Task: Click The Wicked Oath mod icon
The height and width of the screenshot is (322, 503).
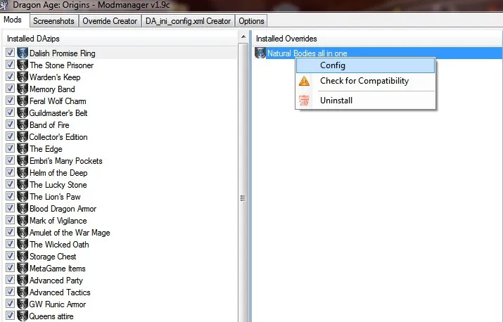Action: pos(23,244)
